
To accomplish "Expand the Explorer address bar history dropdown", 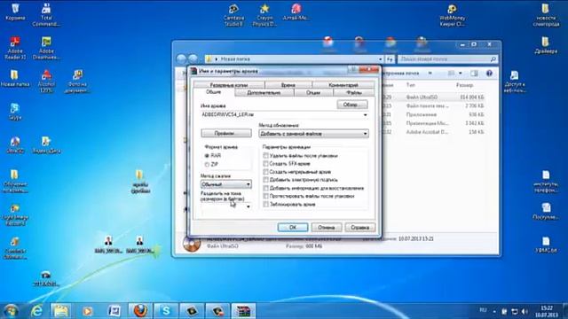I will (381, 59).
